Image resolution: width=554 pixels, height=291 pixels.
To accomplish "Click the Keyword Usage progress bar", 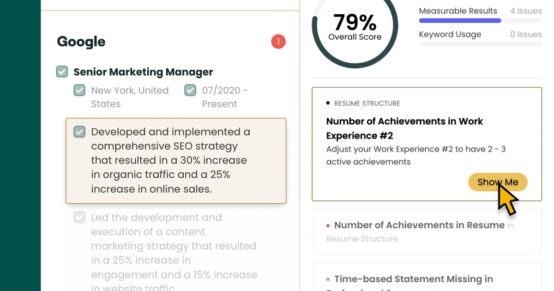I will click(x=480, y=43).
